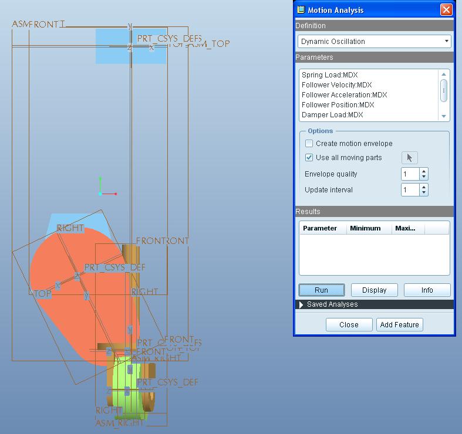The width and height of the screenshot is (462, 434).
Task: Select Follower Velocity:MDX parameter
Action: pos(336,85)
